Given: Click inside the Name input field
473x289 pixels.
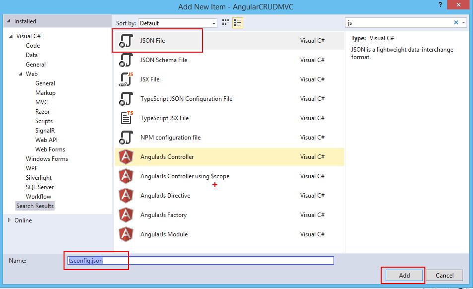Looking at the screenshot, I should click(x=199, y=260).
